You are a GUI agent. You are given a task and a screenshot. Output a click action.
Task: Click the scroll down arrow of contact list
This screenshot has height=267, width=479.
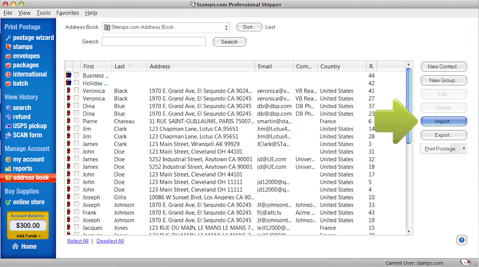pos(409,232)
